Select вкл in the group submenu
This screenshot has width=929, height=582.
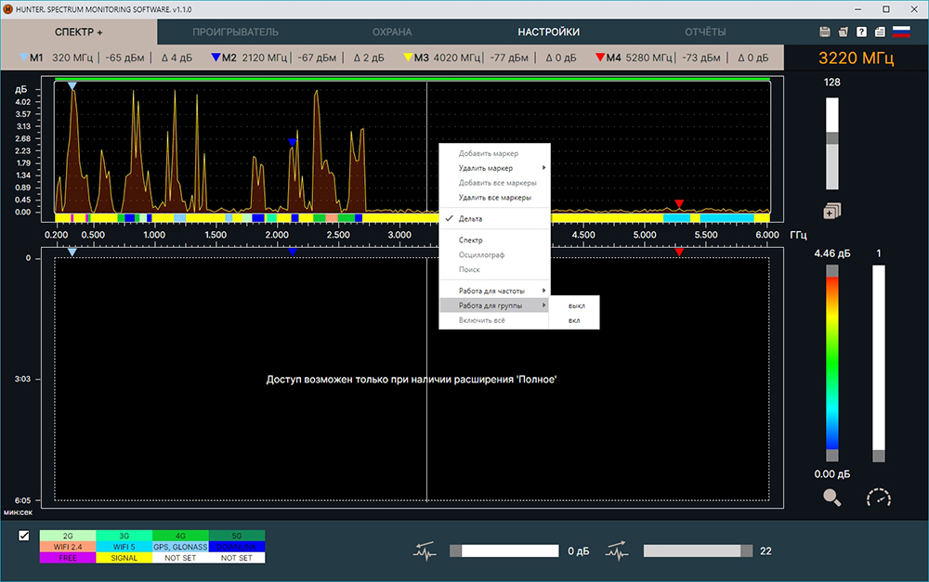pos(574,320)
